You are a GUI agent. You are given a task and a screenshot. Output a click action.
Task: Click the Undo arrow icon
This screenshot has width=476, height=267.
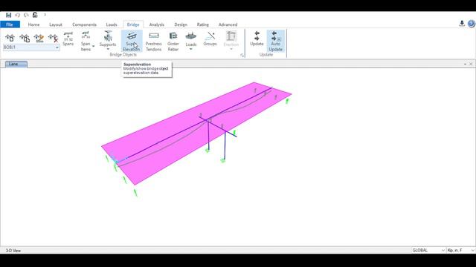click(18, 15)
